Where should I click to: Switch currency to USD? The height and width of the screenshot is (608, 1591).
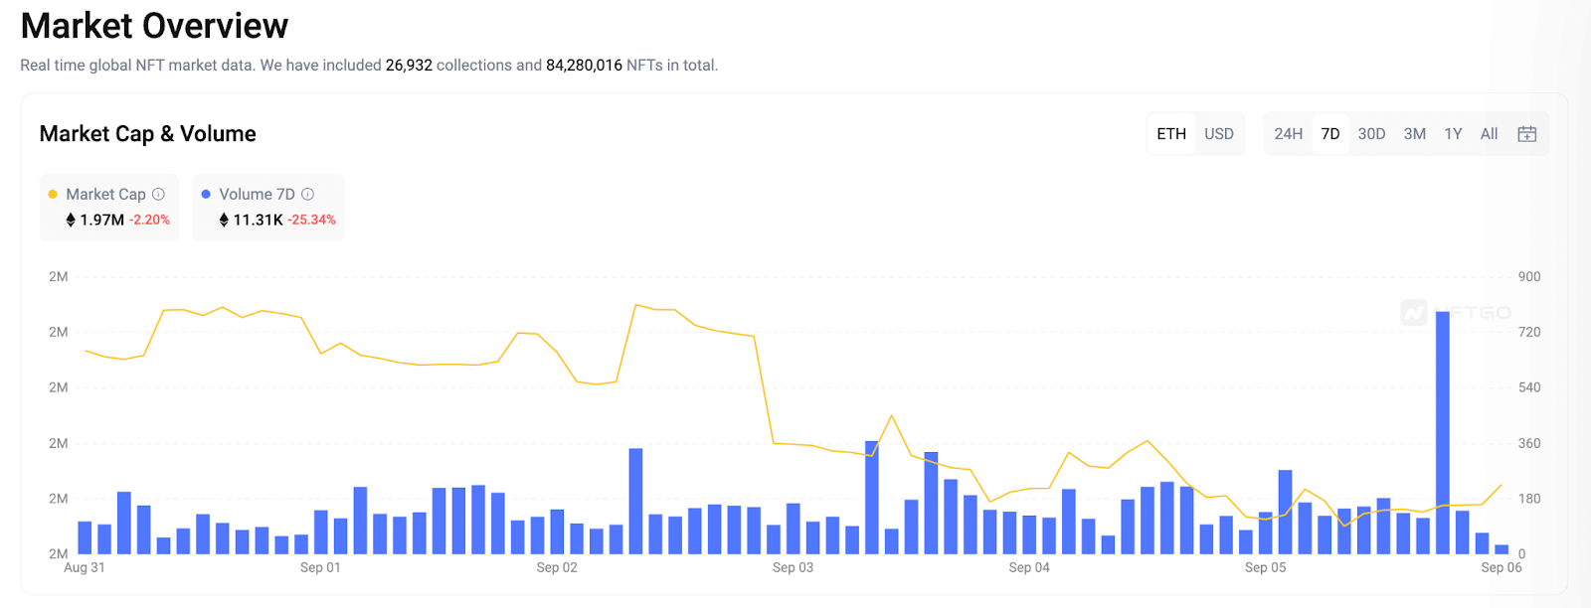[1219, 134]
